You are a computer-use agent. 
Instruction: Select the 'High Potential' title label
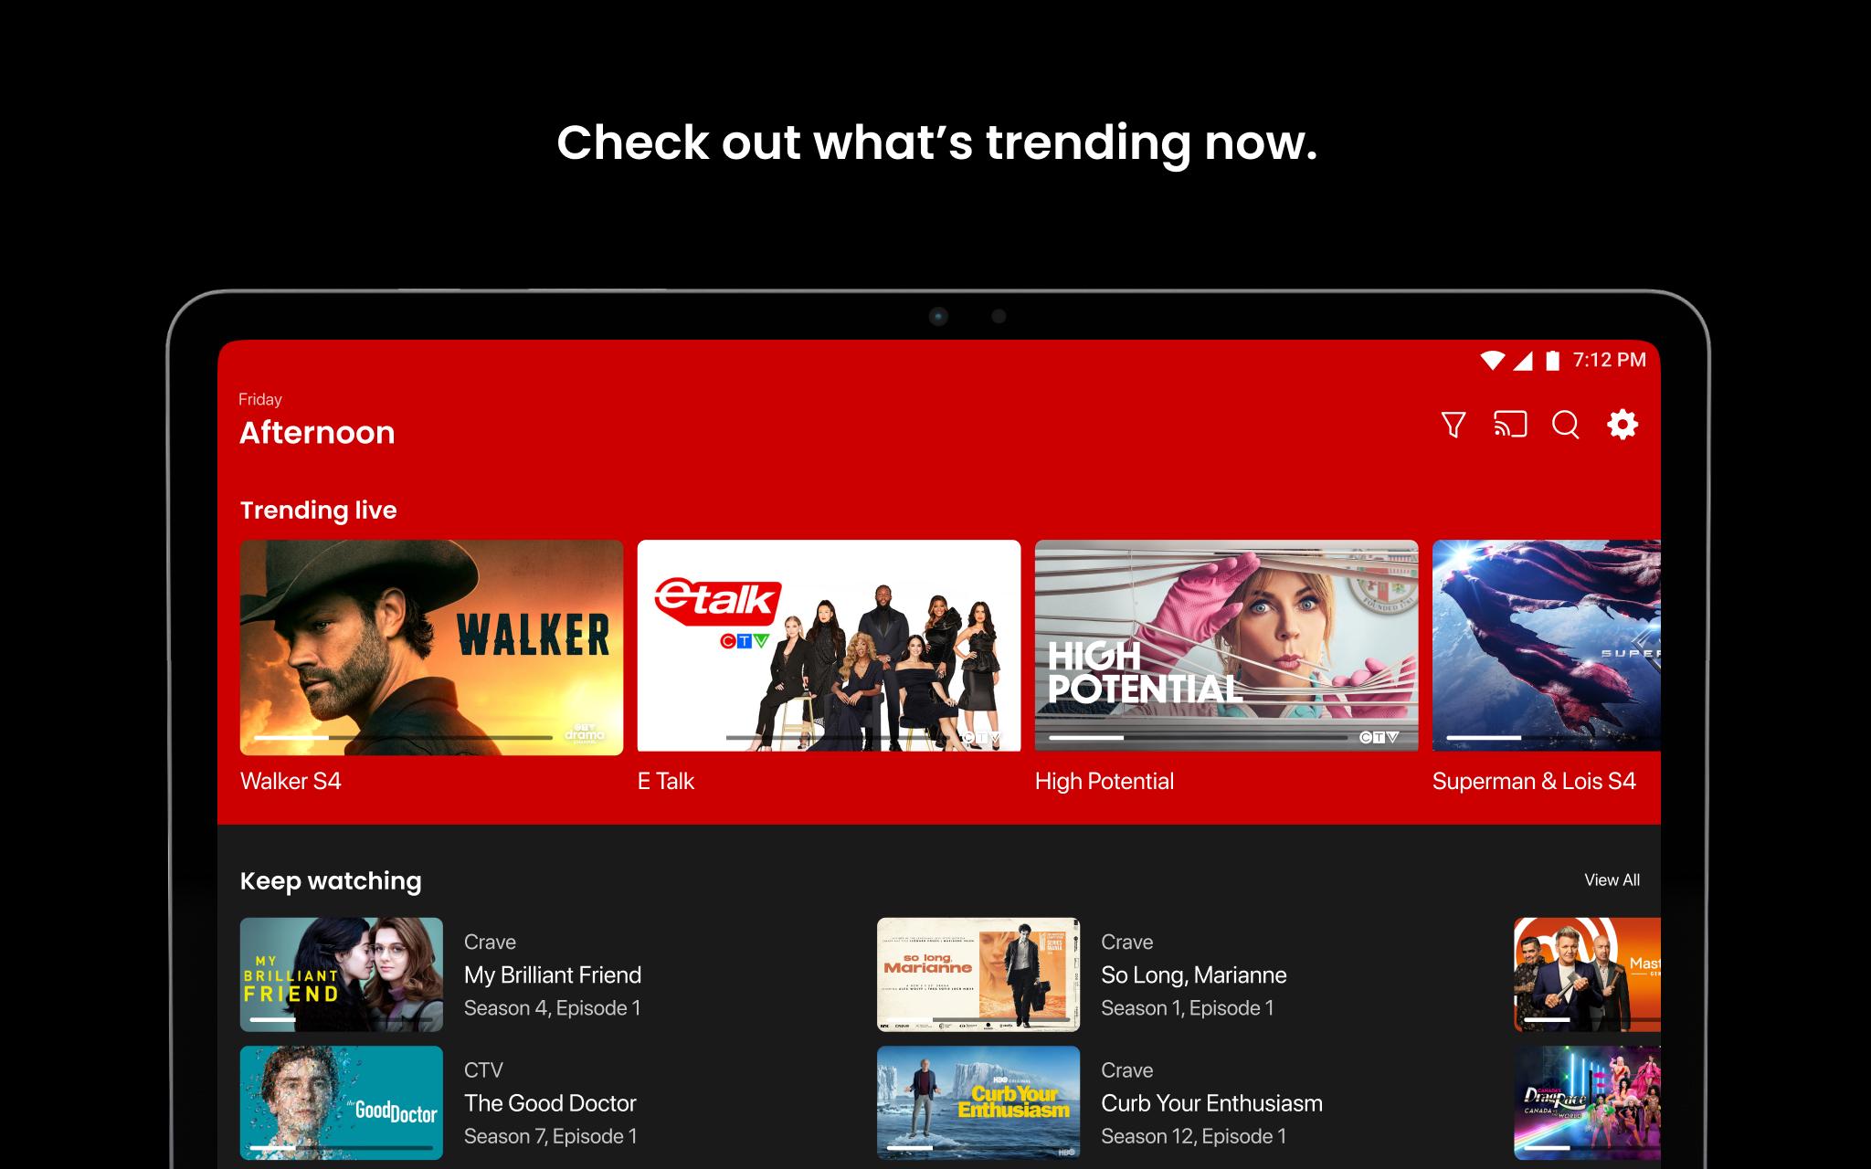(x=1105, y=781)
